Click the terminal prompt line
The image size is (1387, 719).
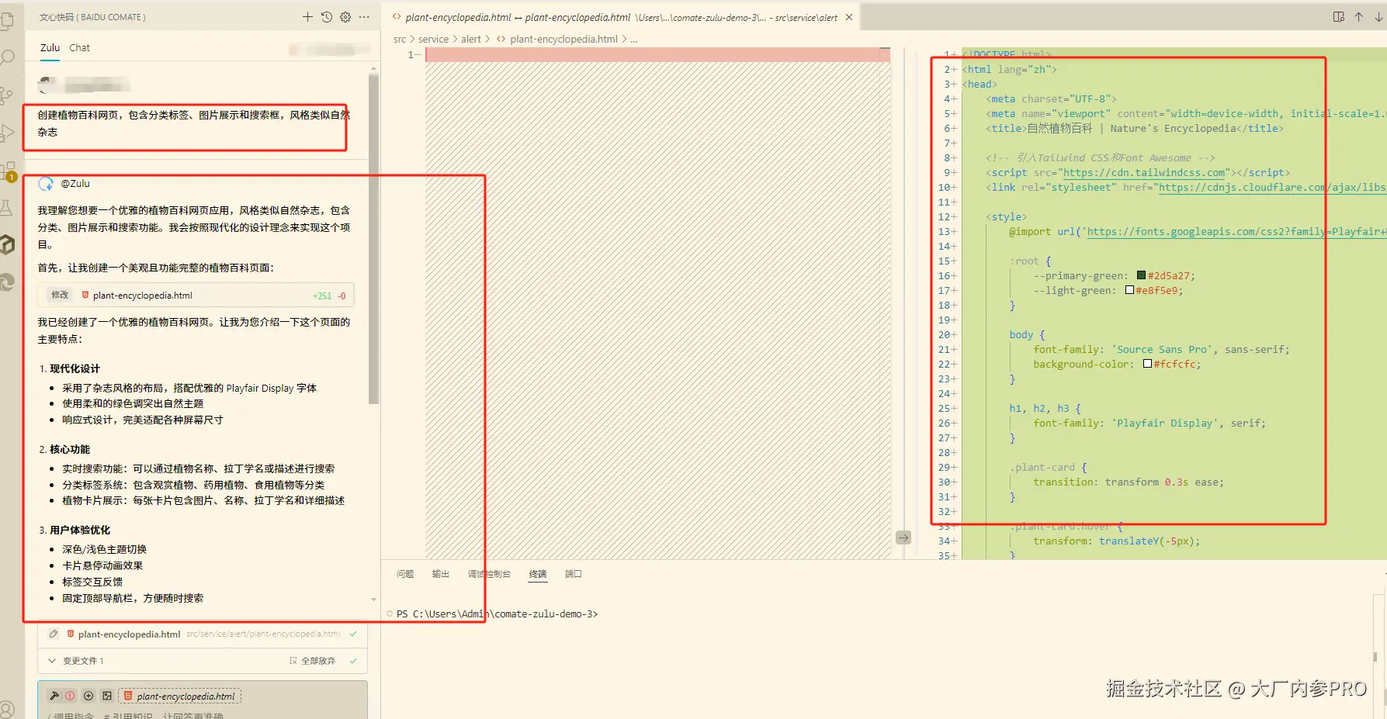[x=497, y=614]
